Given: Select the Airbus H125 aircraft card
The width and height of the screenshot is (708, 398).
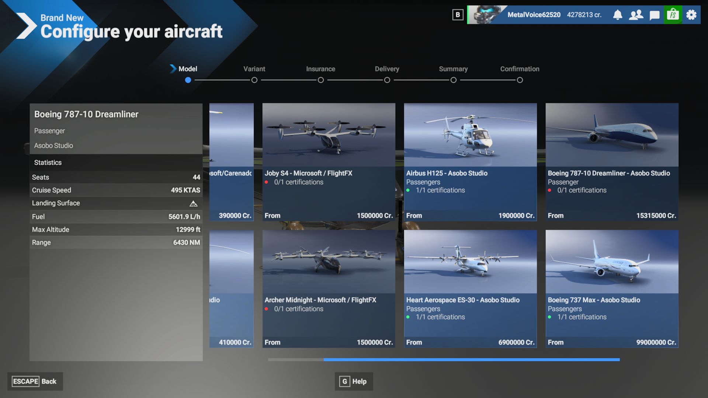Looking at the screenshot, I should [470, 162].
